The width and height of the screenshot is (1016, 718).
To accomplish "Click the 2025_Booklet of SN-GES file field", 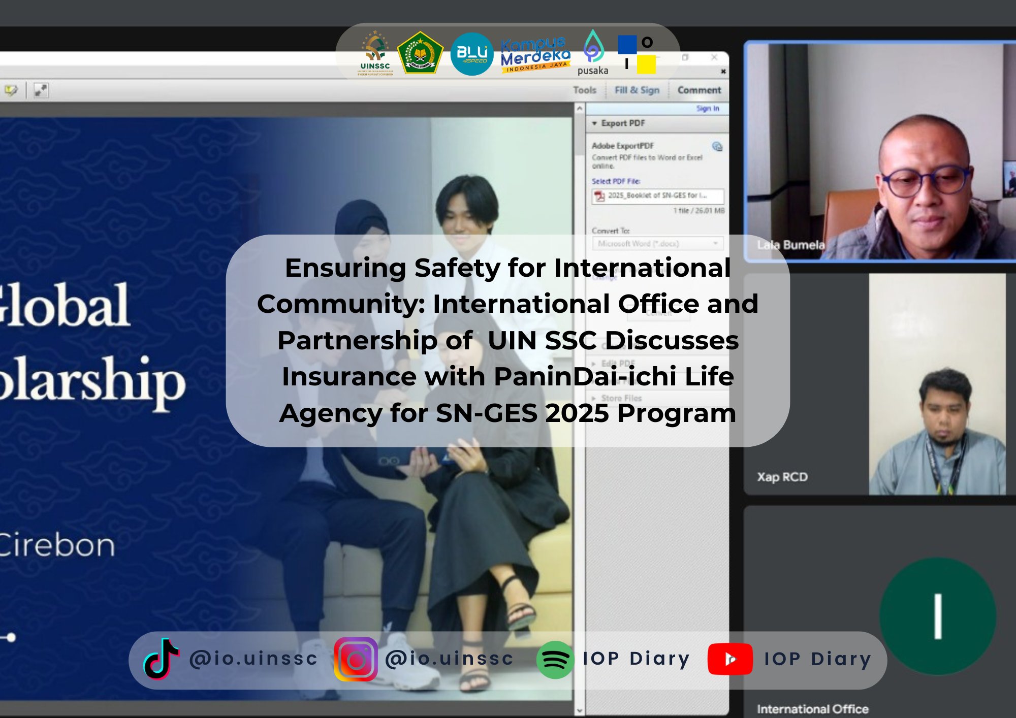I will (658, 196).
